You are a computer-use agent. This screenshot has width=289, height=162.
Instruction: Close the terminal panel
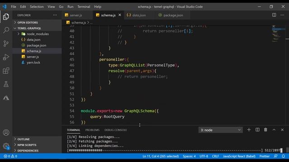[x=282, y=130]
